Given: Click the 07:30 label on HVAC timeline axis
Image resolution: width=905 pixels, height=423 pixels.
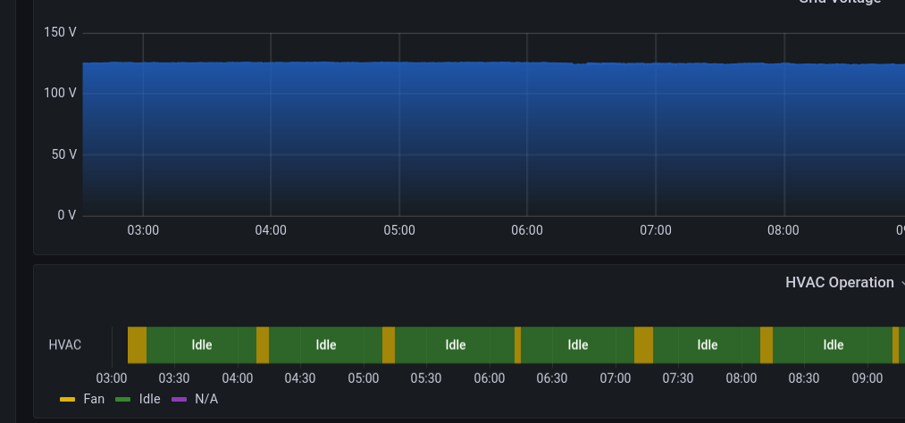Looking at the screenshot, I should coord(677,378).
